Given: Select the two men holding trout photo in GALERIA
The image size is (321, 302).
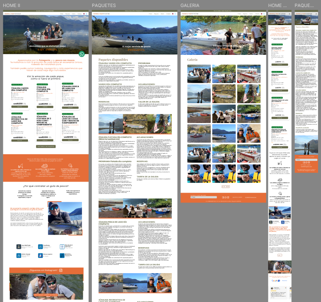Looking at the screenshot, I should click(x=249, y=134).
